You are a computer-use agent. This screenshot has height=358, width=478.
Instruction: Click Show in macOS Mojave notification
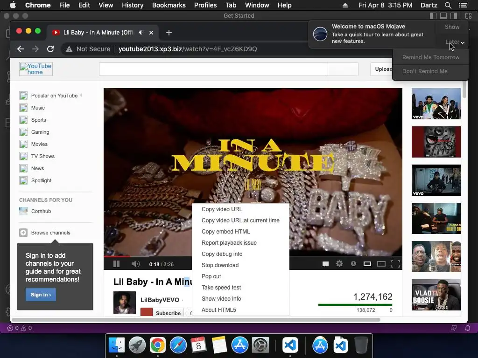click(x=452, y=27)
